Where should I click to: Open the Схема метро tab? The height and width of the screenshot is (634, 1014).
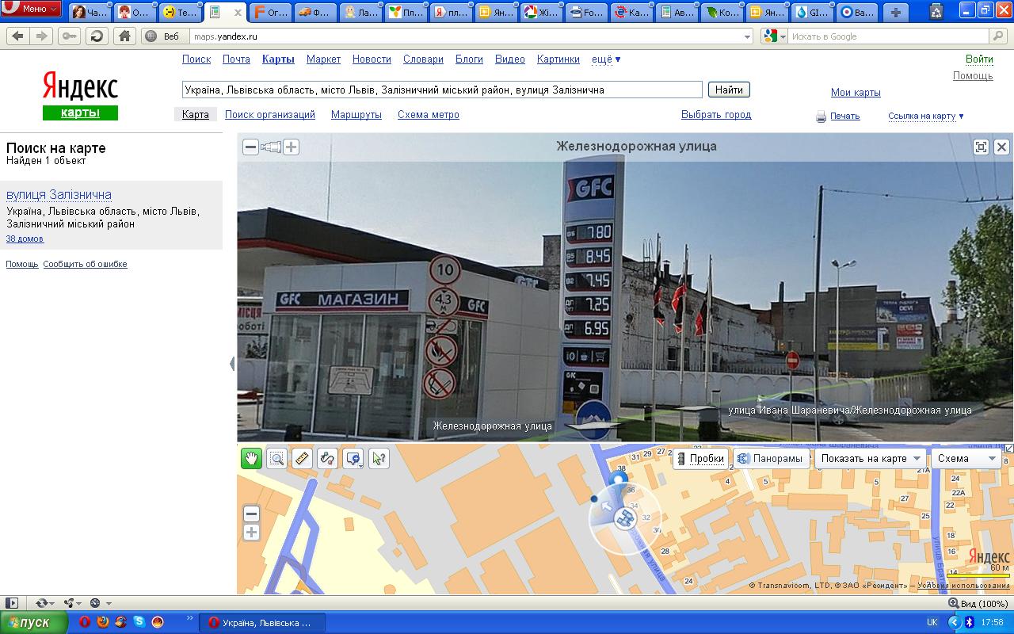click(x=429, y=115)
